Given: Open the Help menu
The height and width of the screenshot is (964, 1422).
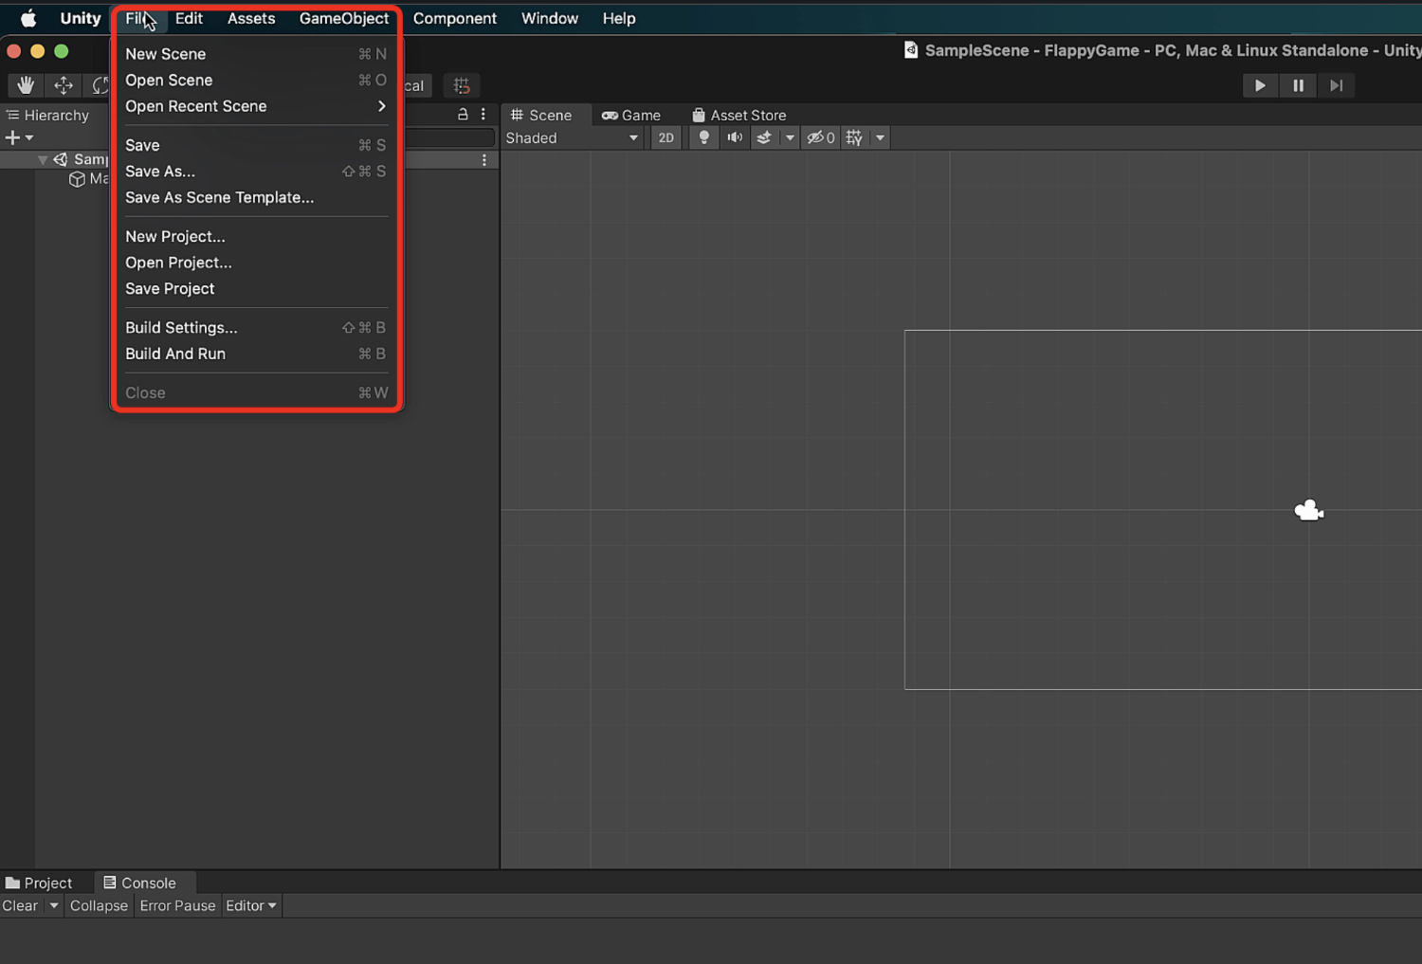Looking at the screenshot, I should 619,18.
